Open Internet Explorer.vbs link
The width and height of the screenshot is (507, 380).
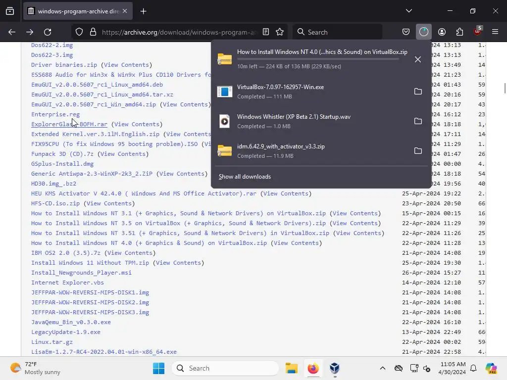67,283
